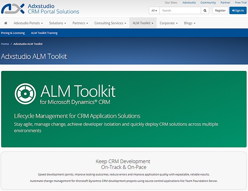
Task: Expand the All search filter dropdown
Action: click(x=154, y=11)
